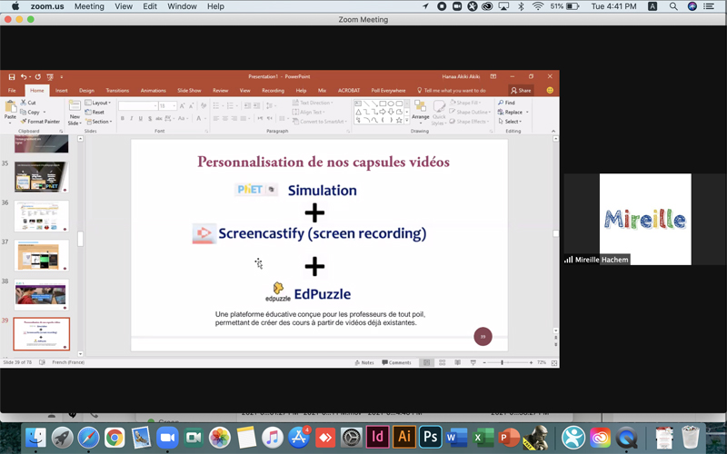727x454 pixels.
Task: Select the Format Painter brush
Action: [24, 122]
